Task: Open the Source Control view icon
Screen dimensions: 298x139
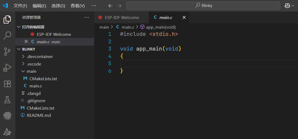Action: click(x=7, y=52)
